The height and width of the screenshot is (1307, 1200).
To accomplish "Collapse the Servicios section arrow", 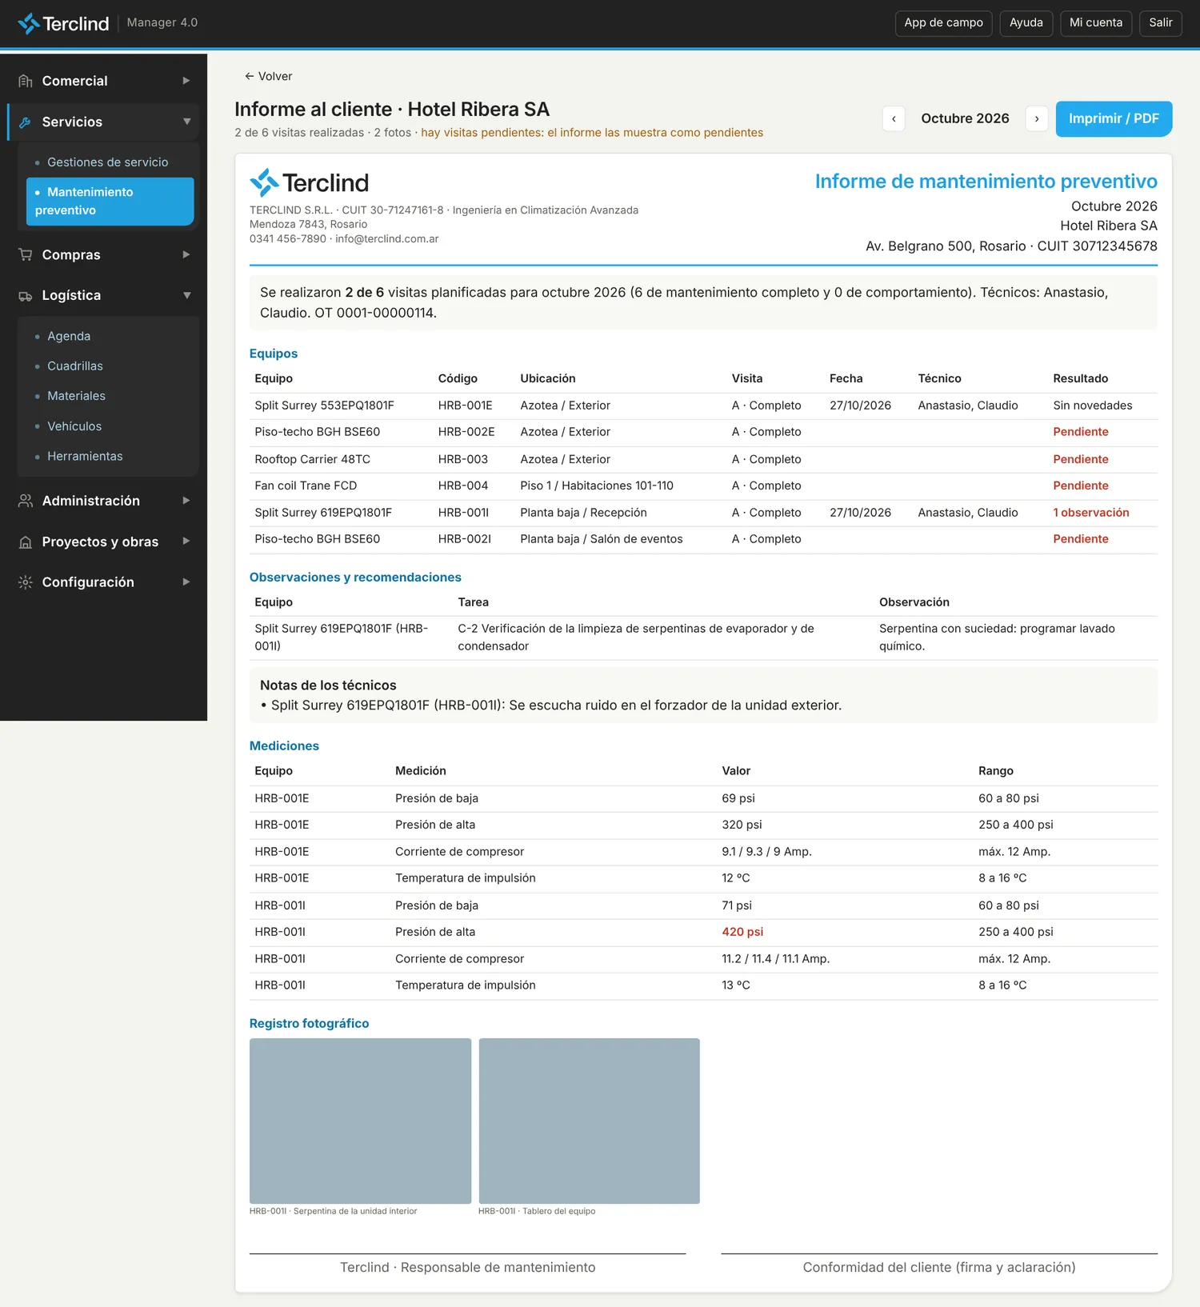I will (186, 122).
